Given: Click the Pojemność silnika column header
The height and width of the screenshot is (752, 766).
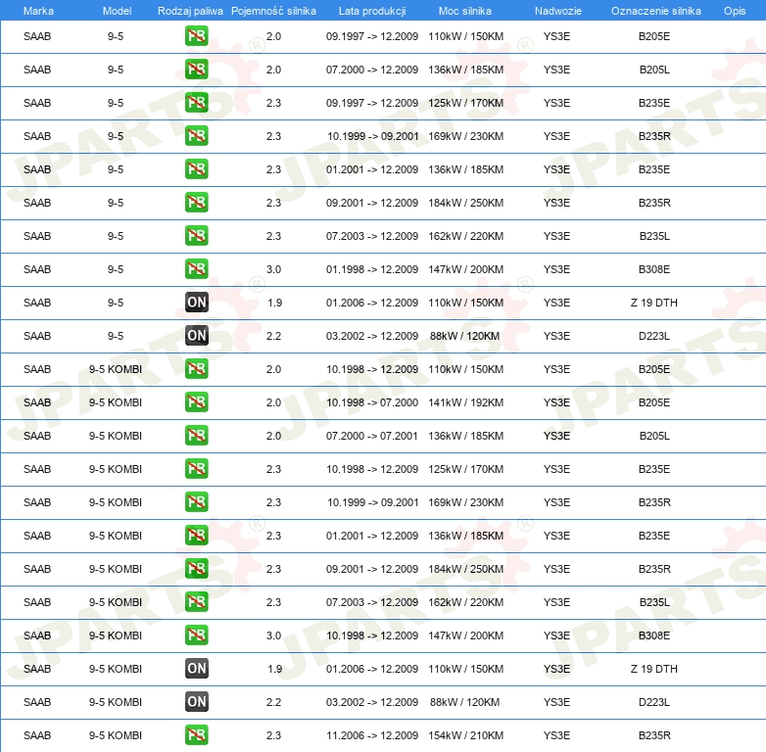Looking at the screenshot, I should coord(273,11).
